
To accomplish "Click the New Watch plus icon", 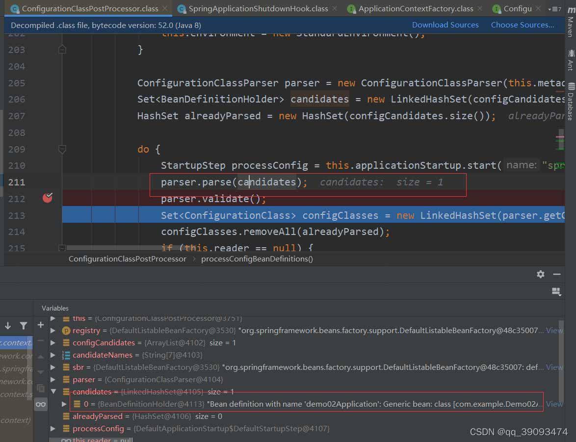I will pyautogui.click(x=41, y=325).
